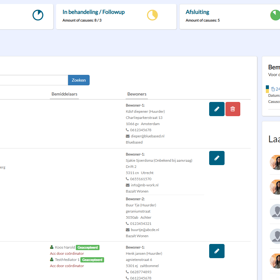The image size is (280, 280).
Task: Delete the Kdsf diepener casus via the trash icon
Action: [x=233, y=109]
